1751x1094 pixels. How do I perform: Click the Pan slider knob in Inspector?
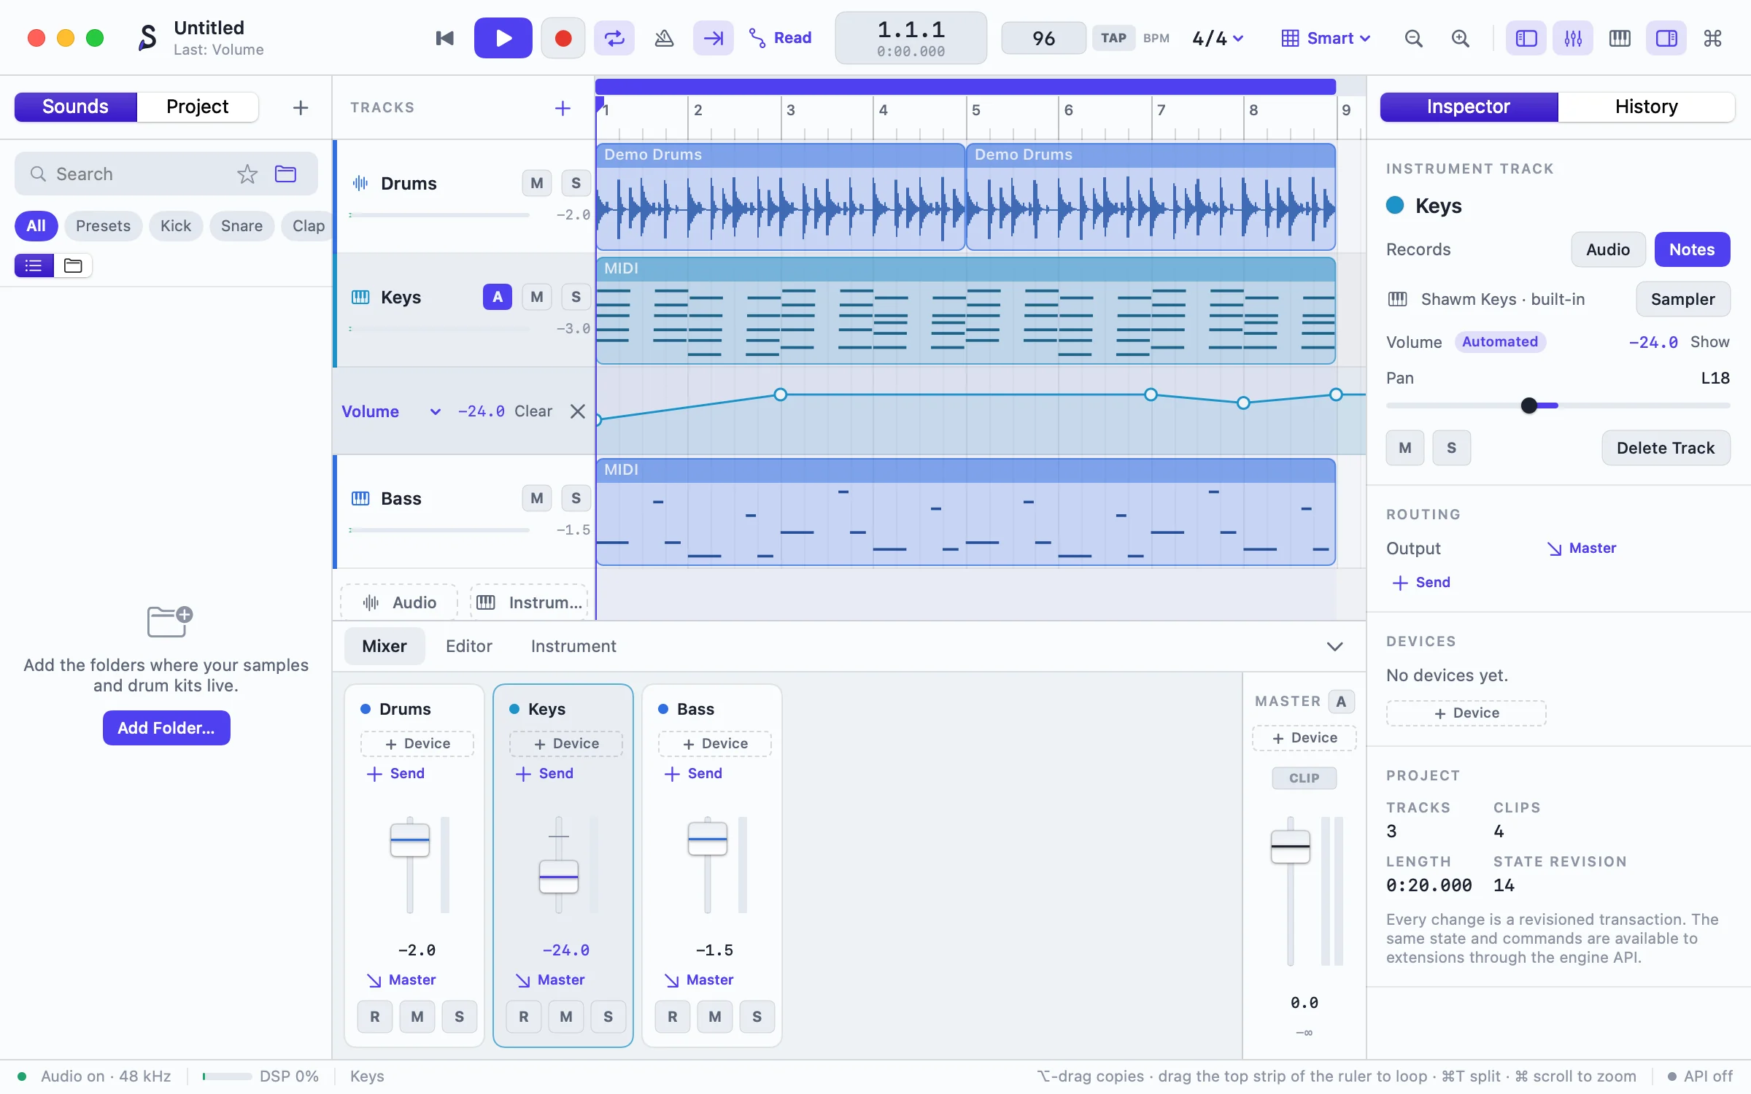[x=1529, y=406]
